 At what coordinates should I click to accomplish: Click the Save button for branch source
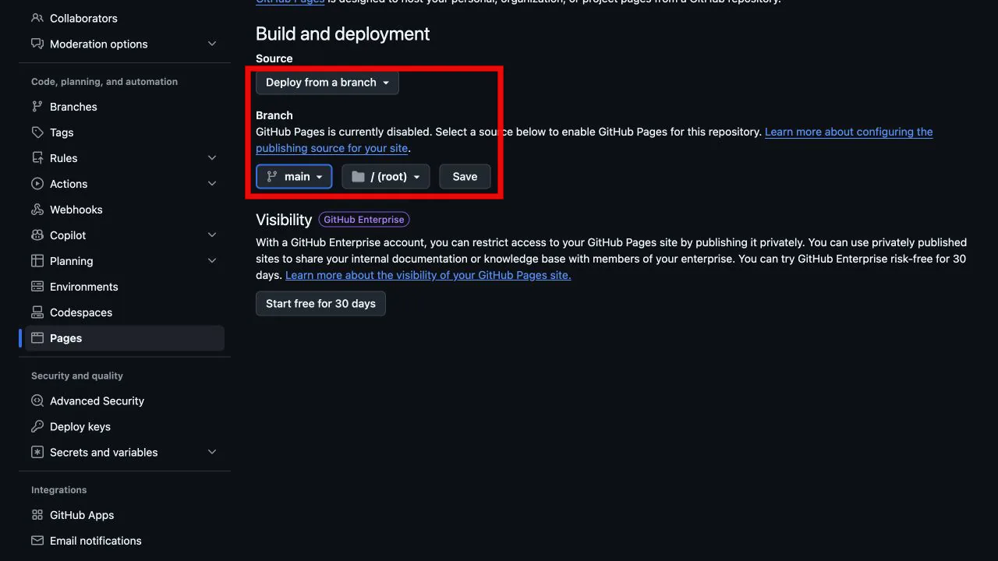click(465, 177)
